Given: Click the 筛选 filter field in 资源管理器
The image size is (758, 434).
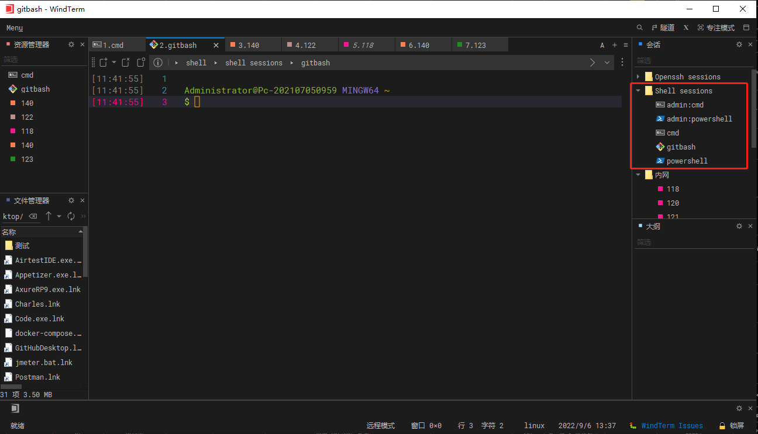Looking at the screenshot, I should [x=44, y=59].
